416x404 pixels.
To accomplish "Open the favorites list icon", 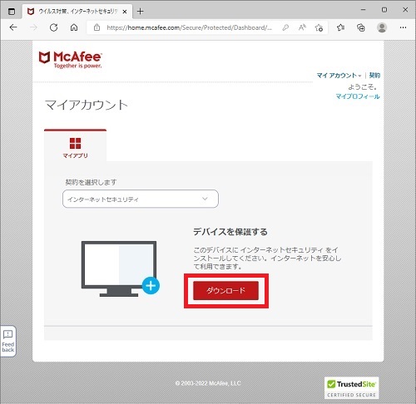I will coord(340,27).
